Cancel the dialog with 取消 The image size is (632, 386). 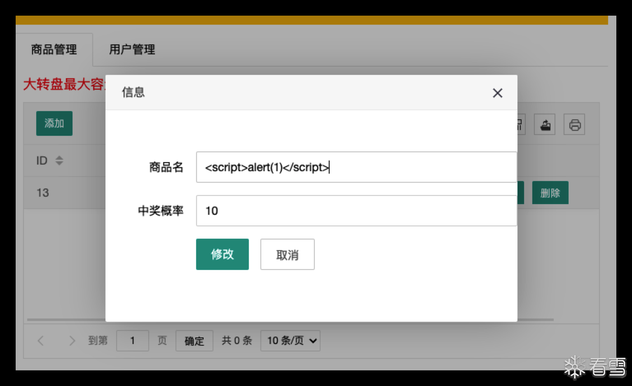click(x=288, y=254)
